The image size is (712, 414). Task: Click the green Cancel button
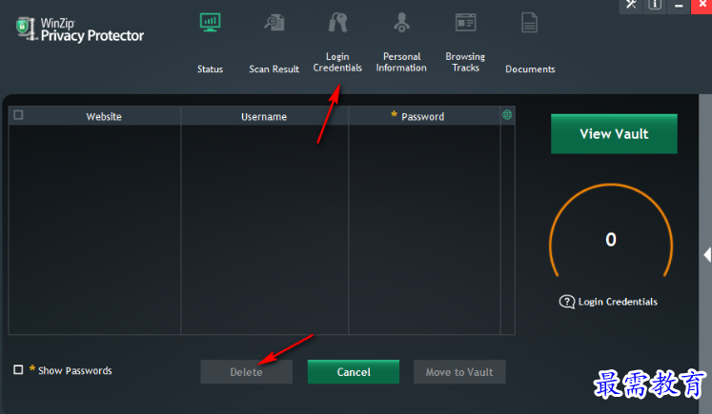(x=354, y=372)
